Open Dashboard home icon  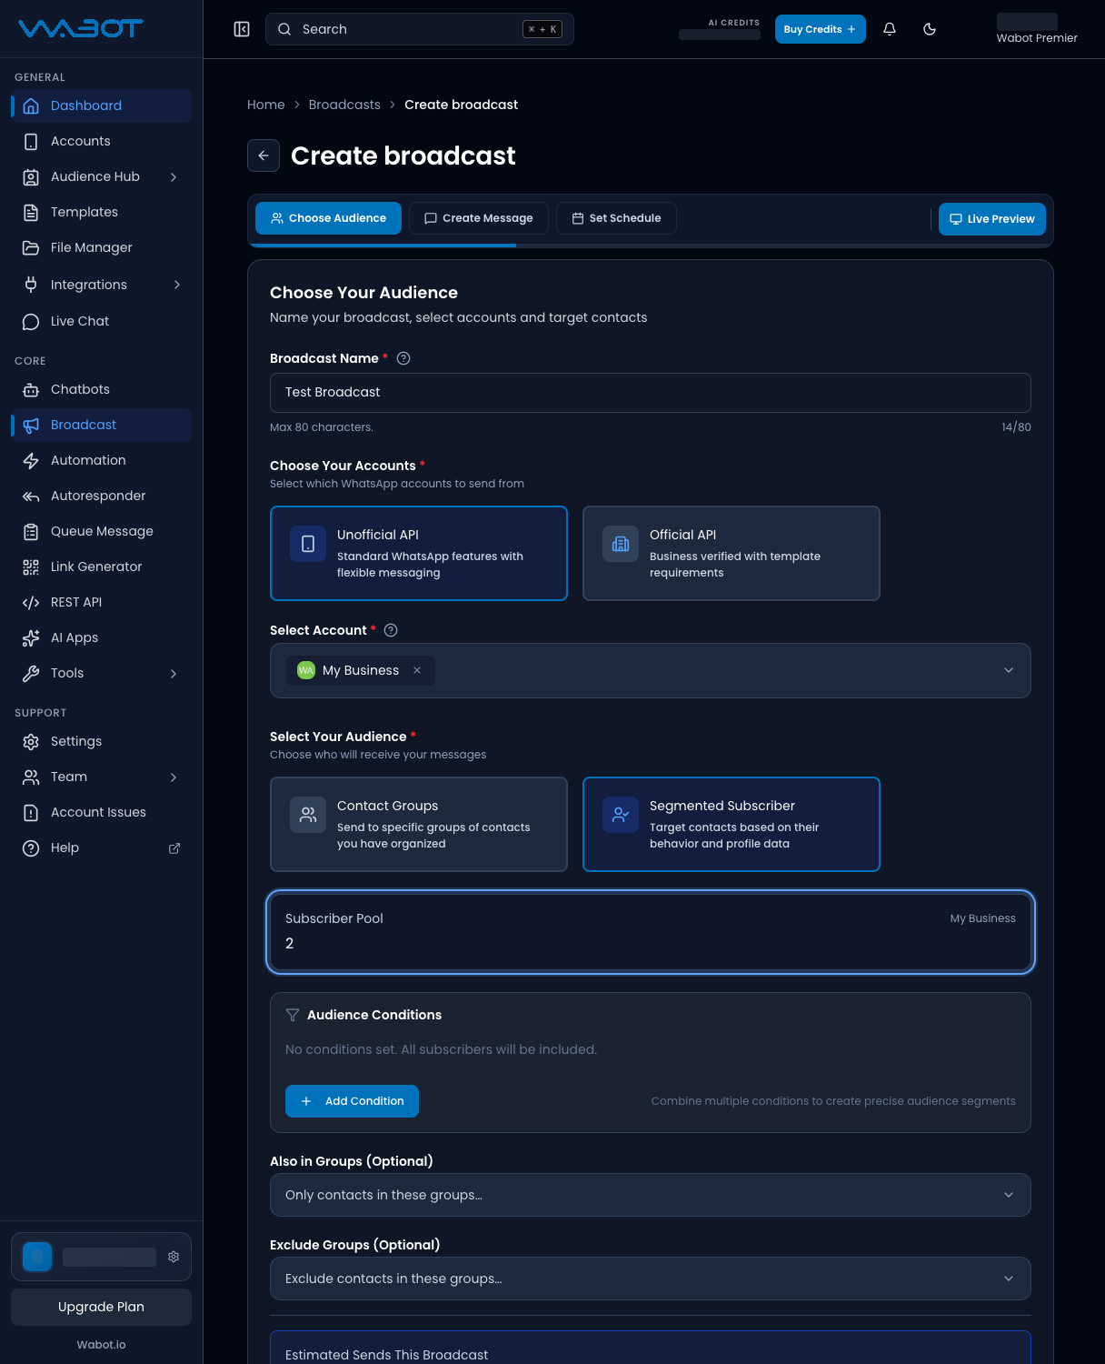[x=31, y=105]
